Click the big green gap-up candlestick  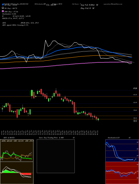[x=32, y=93]
